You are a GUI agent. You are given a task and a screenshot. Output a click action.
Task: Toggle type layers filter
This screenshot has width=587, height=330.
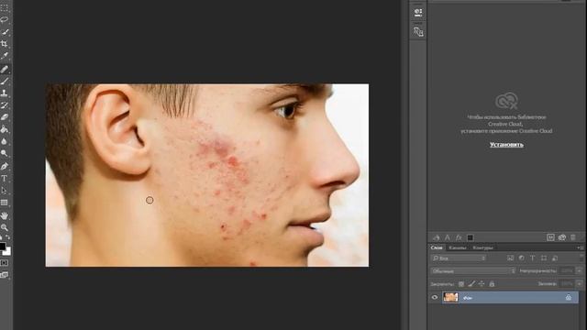(533, 258)
